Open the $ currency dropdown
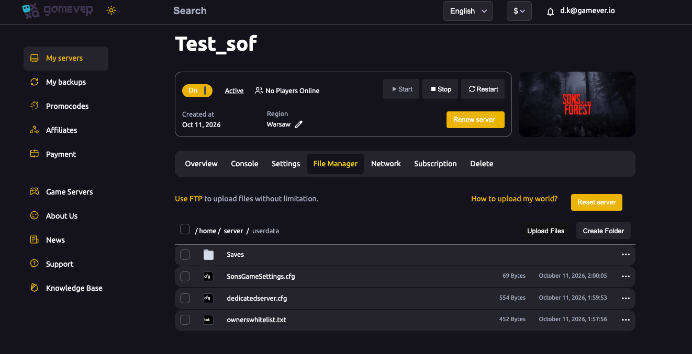This screenshot has height=354, width=692. click(519, 11)
